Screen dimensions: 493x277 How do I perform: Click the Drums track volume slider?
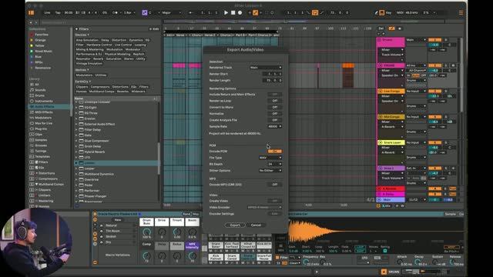pos(434,45)
